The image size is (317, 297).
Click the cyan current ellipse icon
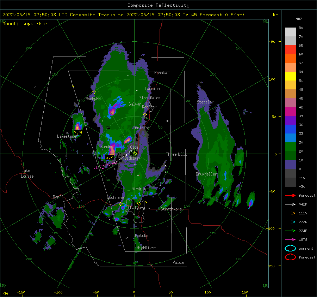point(290,248)
